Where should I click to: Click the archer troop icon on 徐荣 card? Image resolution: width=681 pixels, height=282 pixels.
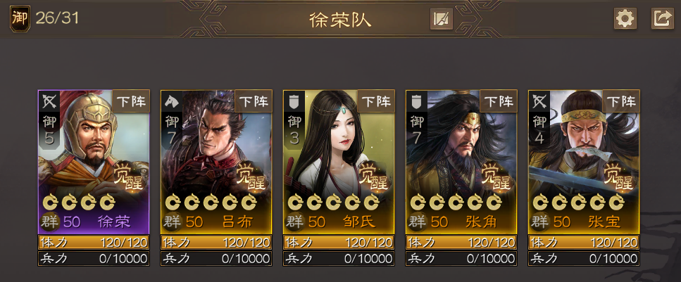coord(48,101)
